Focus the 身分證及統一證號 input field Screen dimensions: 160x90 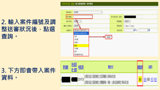[133, 17]
